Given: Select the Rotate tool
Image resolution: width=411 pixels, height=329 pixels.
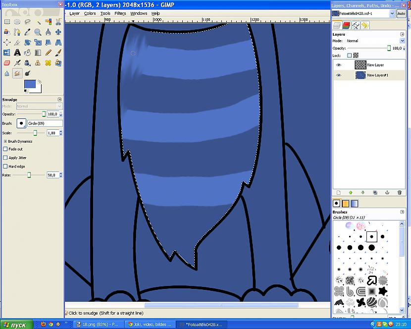Looking at the screenshot, I should tap(28, 42).
